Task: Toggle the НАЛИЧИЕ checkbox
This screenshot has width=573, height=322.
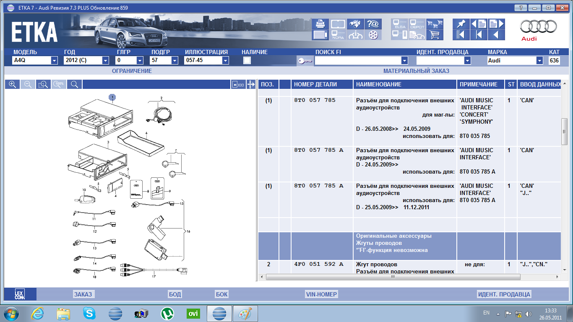Action: click(x=247, y=60)
